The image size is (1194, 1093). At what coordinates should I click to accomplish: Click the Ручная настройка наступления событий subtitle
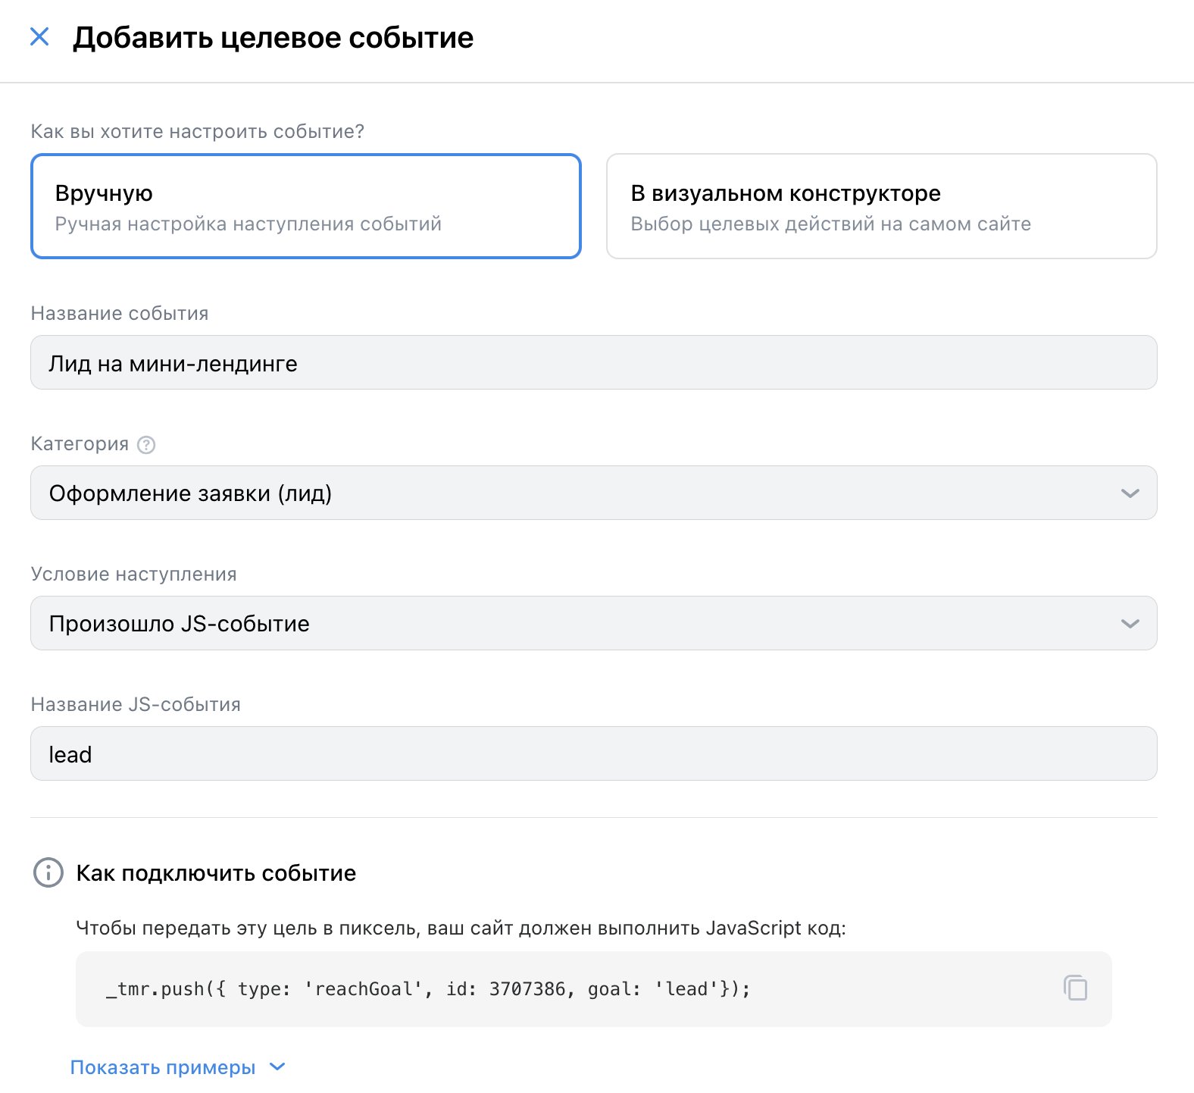[248, 224]
